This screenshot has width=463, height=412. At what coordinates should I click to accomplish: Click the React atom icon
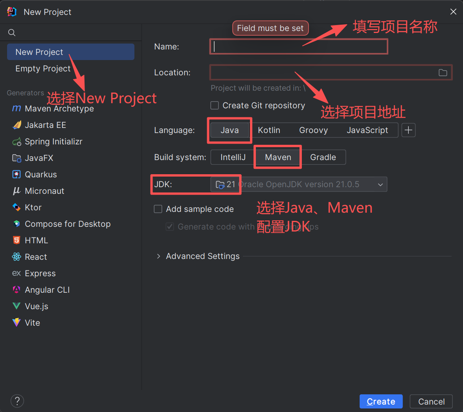pos(17,257)
